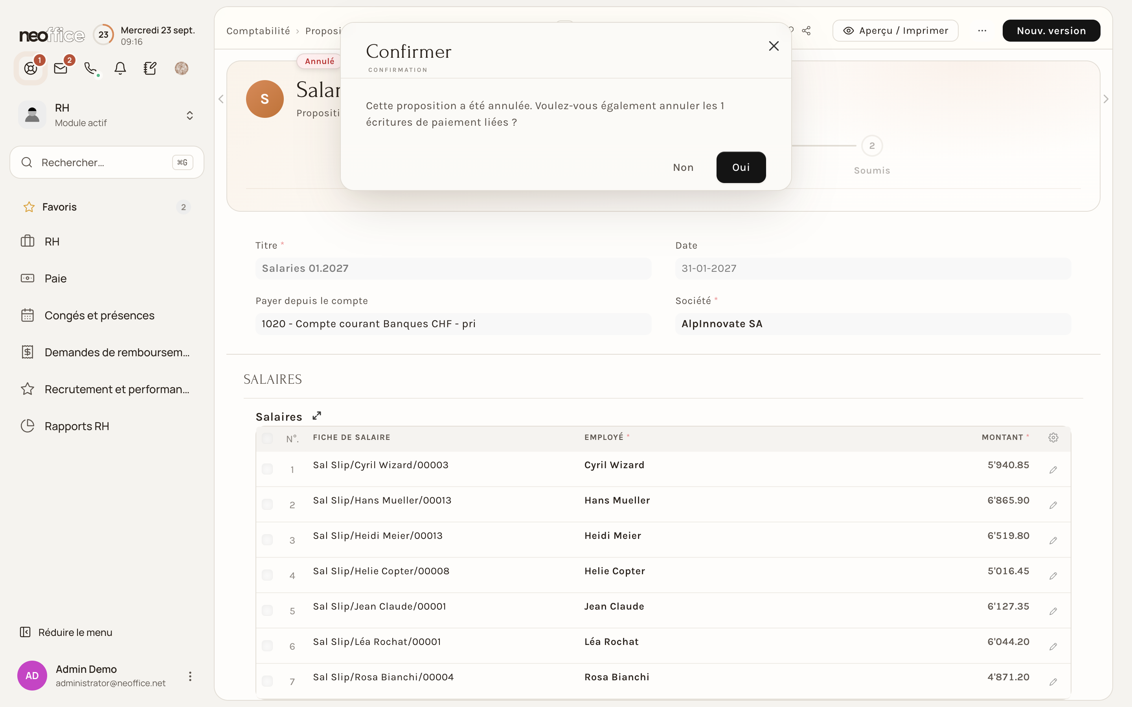Click the share icon in header
The image size is (1132, 707).
(x=806, y=31)
